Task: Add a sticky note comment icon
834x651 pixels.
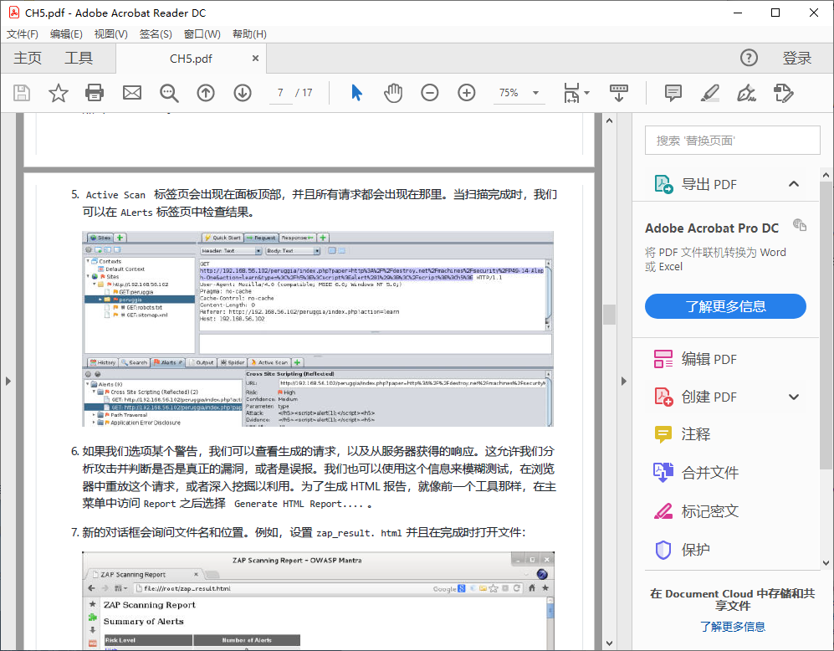Action: pos(673,93)
